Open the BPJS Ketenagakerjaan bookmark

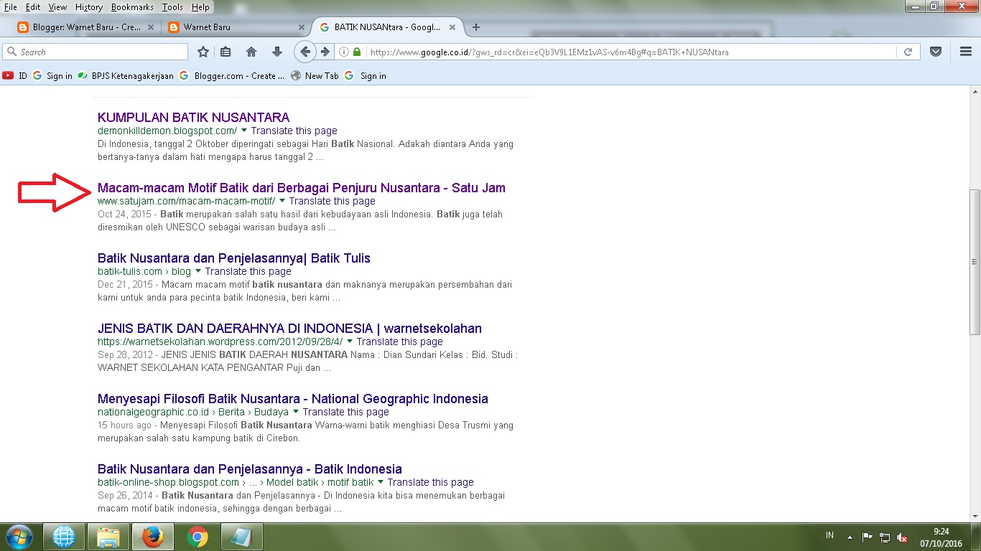[126, 75]
